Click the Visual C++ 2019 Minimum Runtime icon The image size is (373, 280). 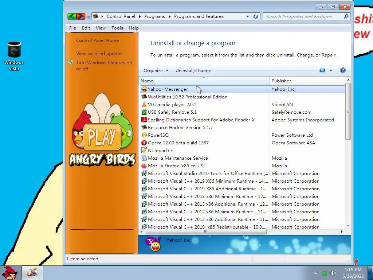point(144,181)
